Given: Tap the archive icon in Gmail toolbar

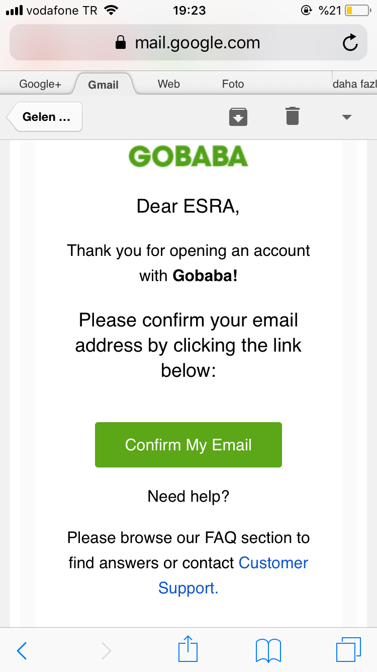Looking at the screenshot, I should [x=238, y=117].
